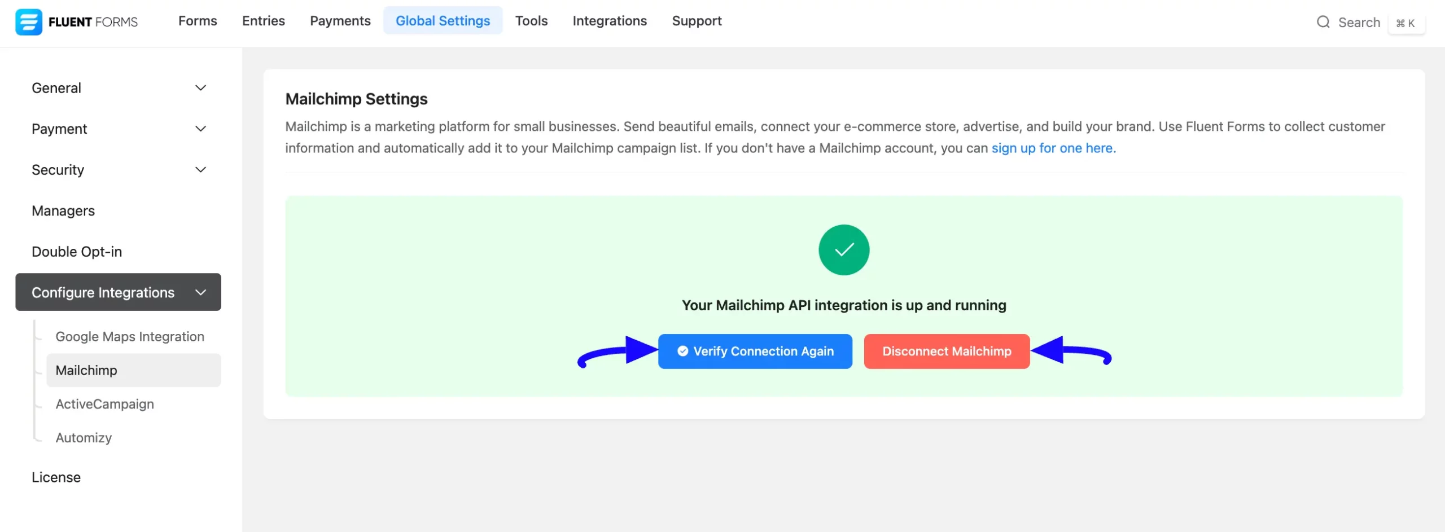The width and height of the screenshot is (1445, 532).
Task: Select Mailchimp in the sidebar
Action: point(134,370)
